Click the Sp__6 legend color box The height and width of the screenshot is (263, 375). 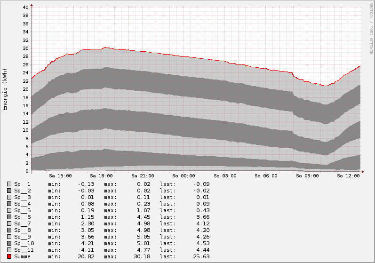coord(9,217)
